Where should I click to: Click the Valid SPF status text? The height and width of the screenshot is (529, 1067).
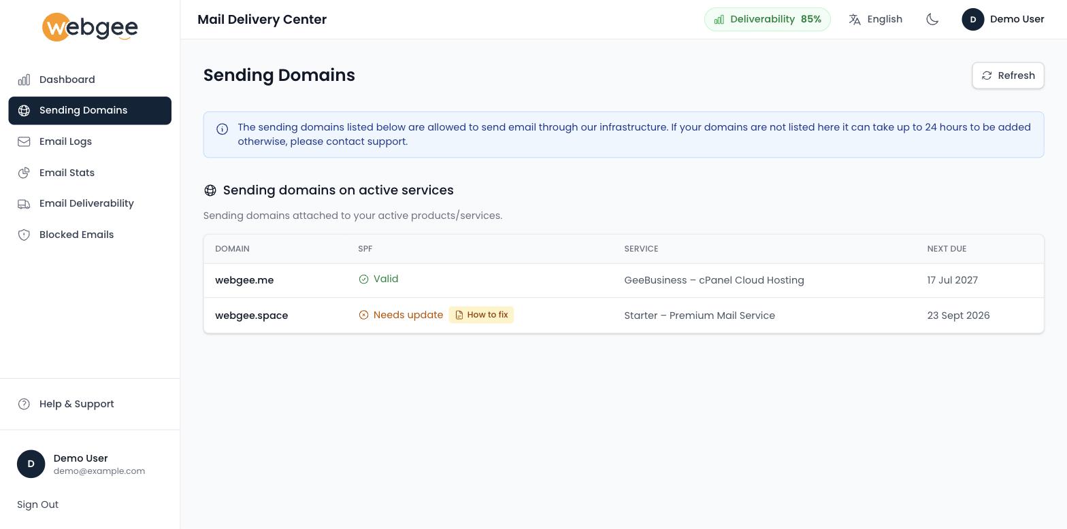[x=386, y=279]
